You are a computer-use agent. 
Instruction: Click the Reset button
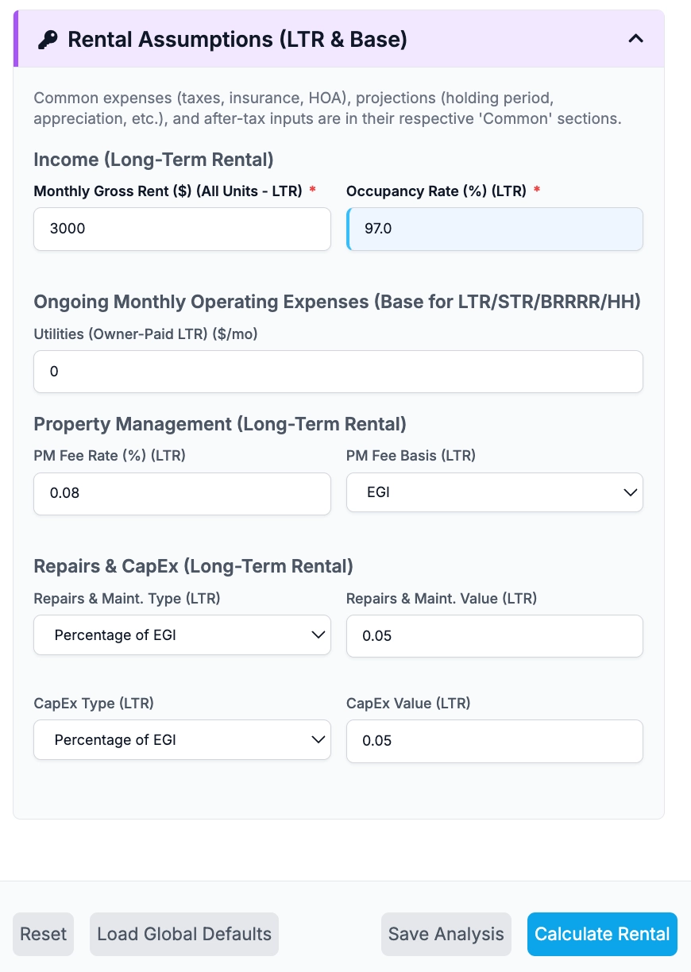43,934
